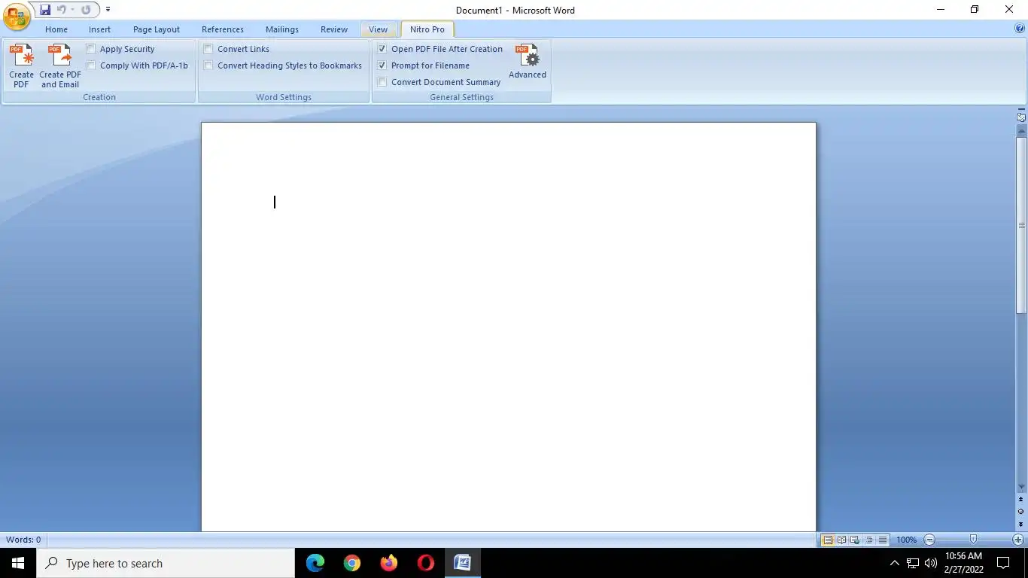Open the View tab
Viewport: 1028px width, 578px height.
[x=378, y=29]
